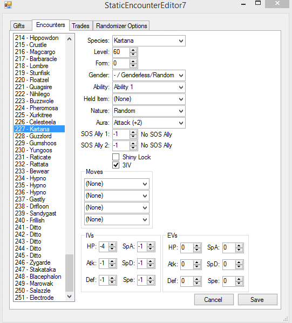
Task: Select the highlighted 227 - Kartana entry
Action: (x=39, y=129)
